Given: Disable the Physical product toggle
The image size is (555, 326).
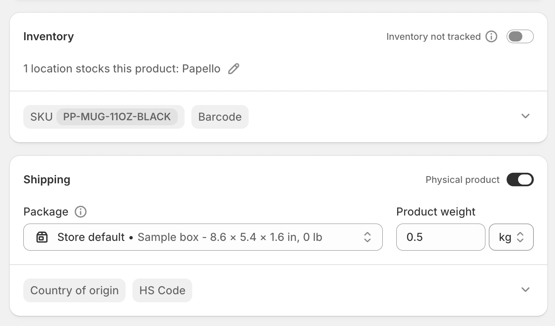Looking at the screenshot, I should [520, 180].
